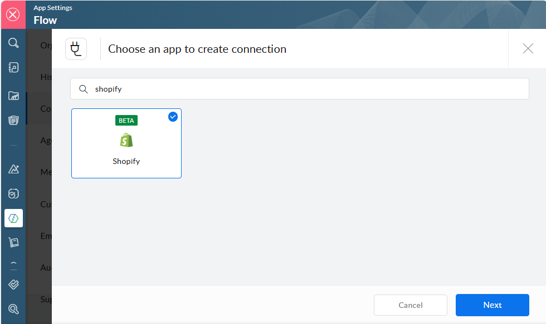Open the ticket check icon in the sidebar
The height and width of the screenshot is (324, 546).
13,285
